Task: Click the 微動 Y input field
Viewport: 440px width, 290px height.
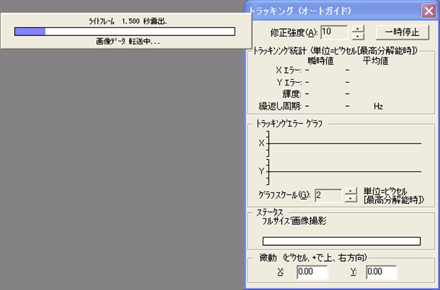Action: [x=382, y=272]
